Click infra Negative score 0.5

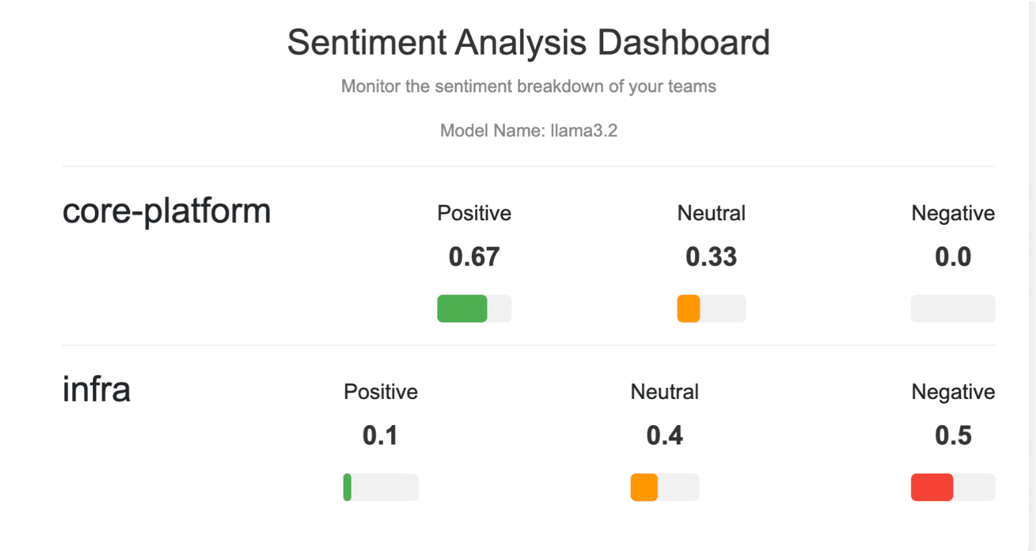(953, 435)
